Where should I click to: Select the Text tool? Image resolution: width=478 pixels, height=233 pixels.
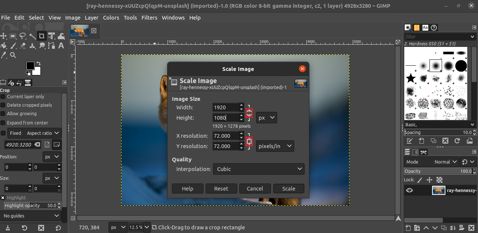click(x=61, y=45)
